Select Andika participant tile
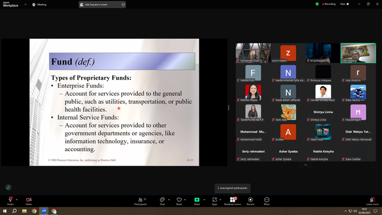Image resolution: width=382 pixels, height=215 pixels. tap(288, 132)
